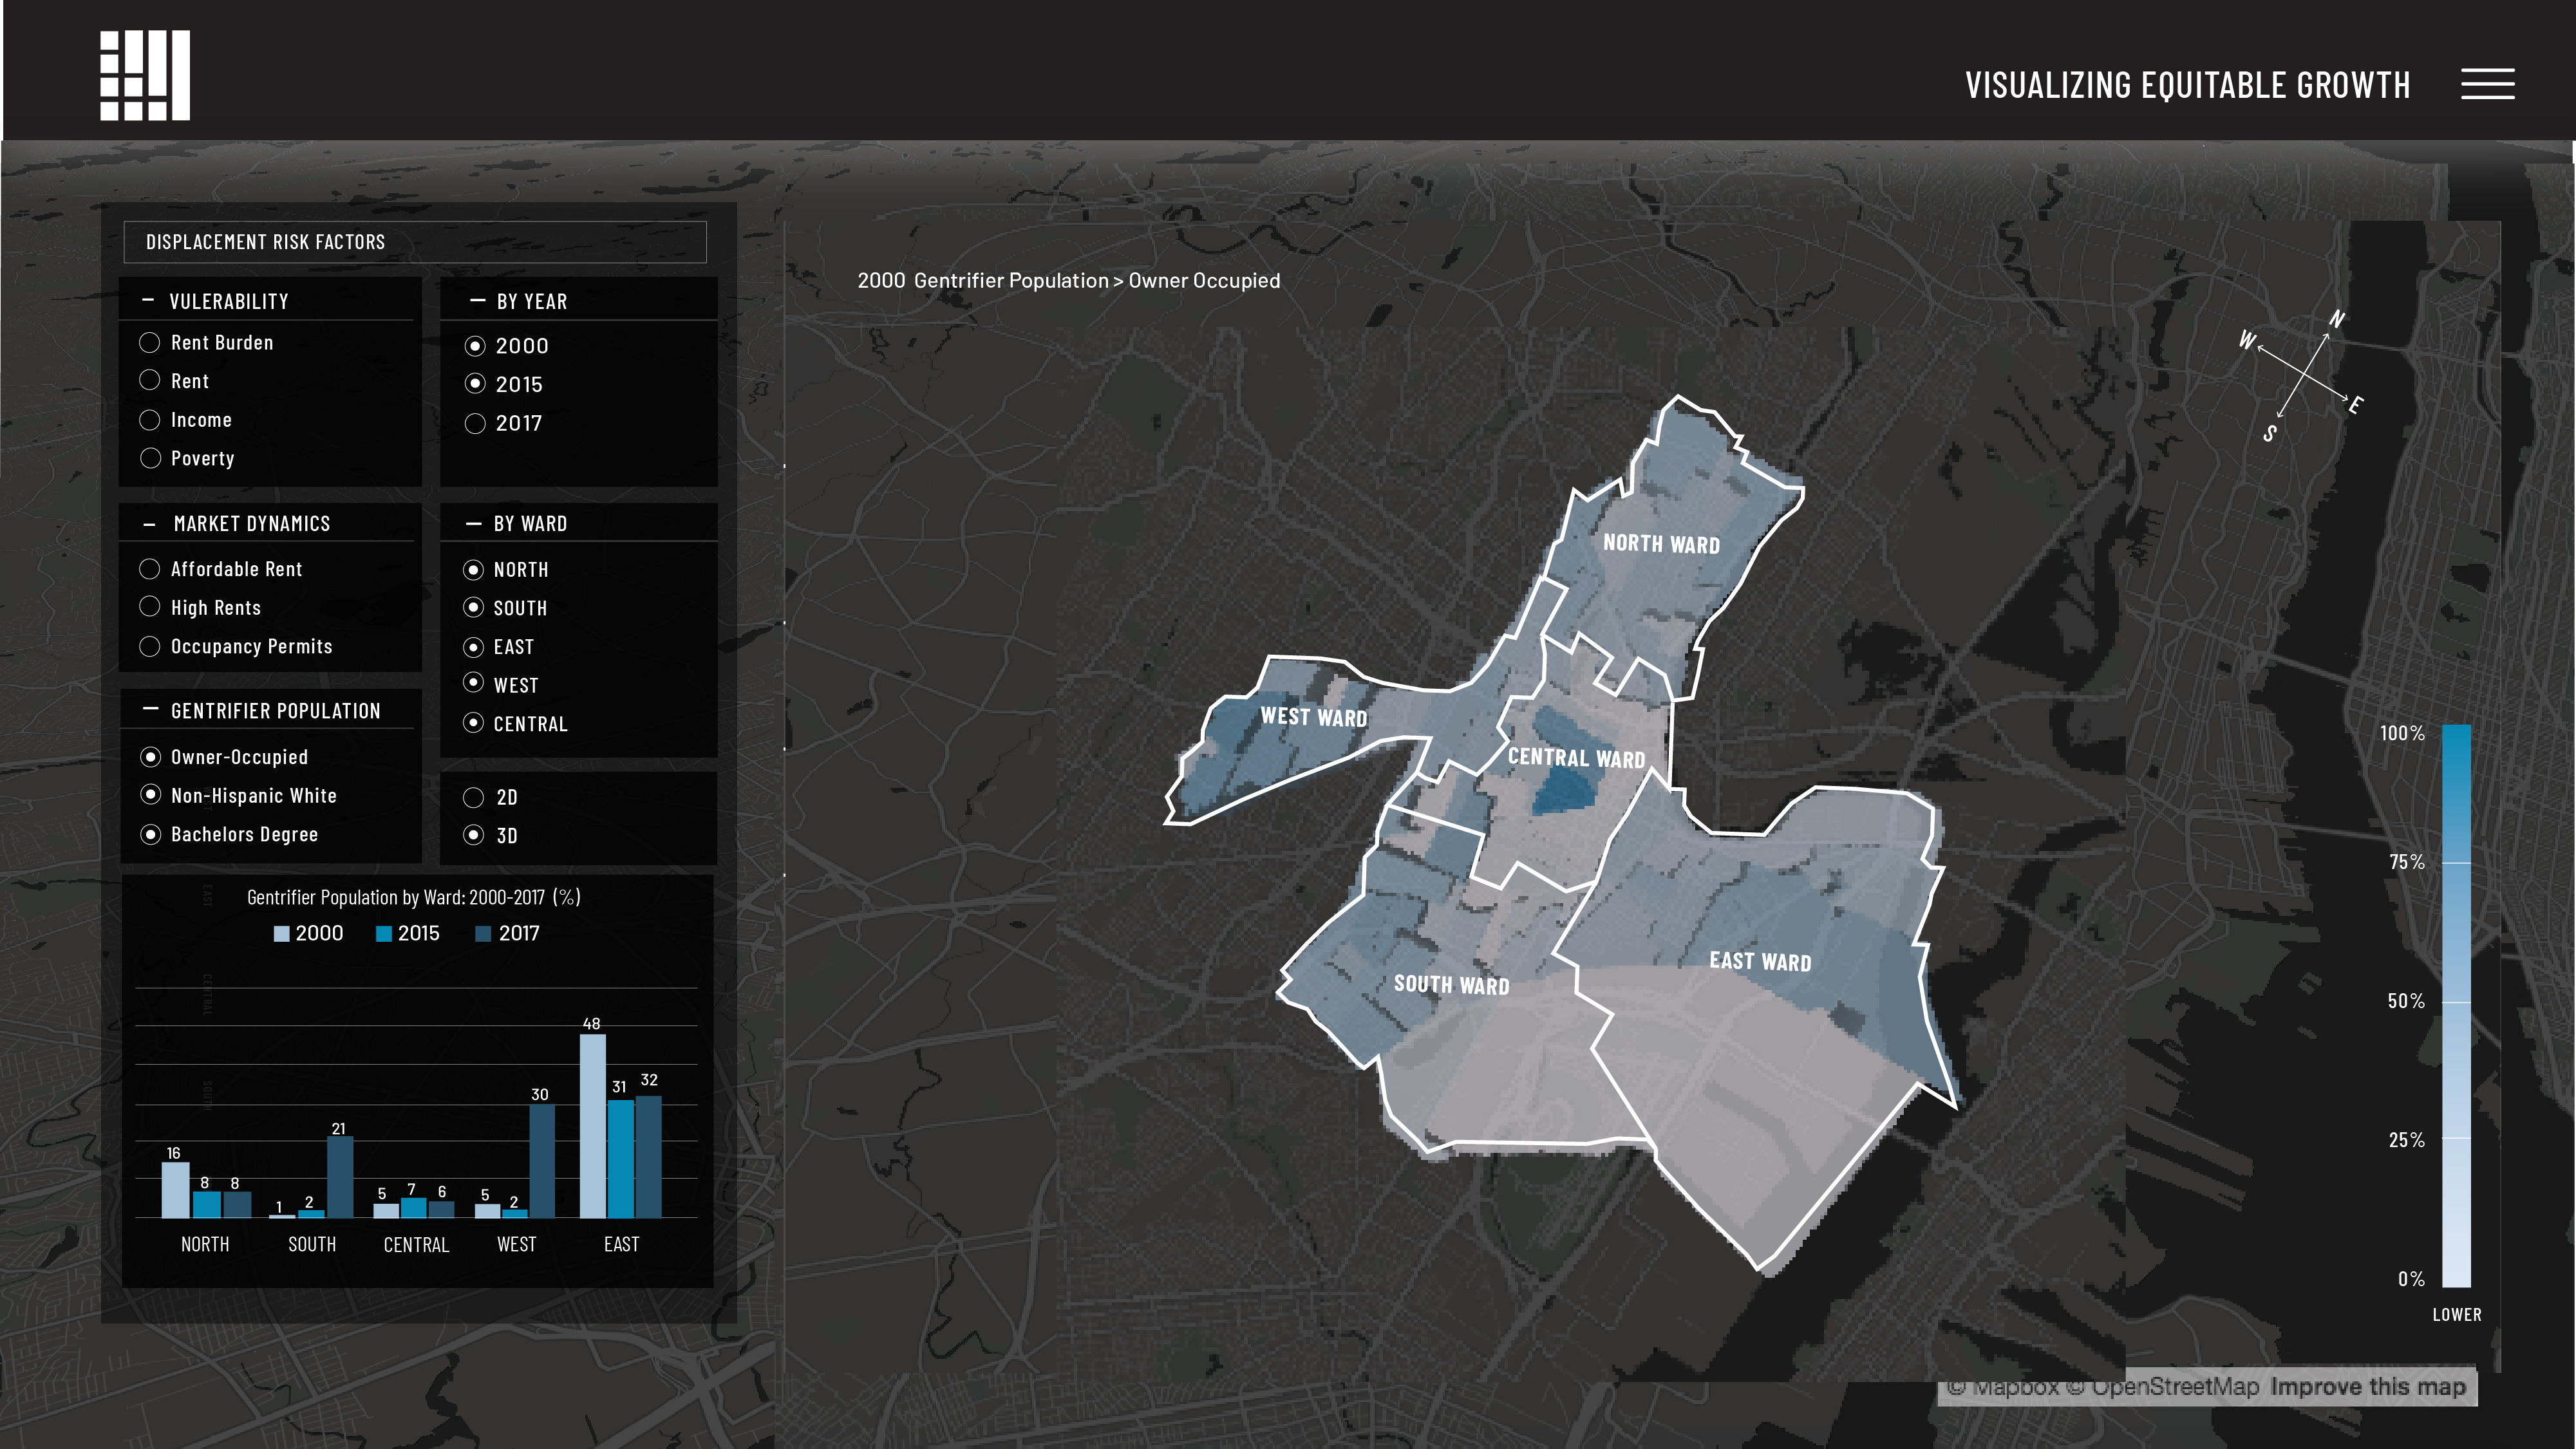Screen dimensions: 2576x1449
Task: Click the 2017 legend square in chart
Action: (x=483, y=934)
